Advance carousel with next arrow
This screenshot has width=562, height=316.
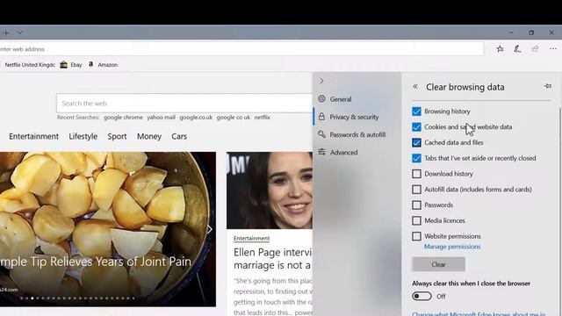pyautogui.click(x=210, y=229)
